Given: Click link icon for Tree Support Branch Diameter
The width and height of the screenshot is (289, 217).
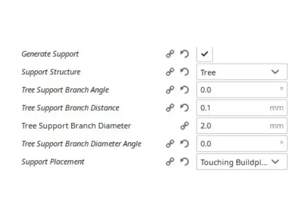Looking at the screenshot, I should tap(185, 126).
